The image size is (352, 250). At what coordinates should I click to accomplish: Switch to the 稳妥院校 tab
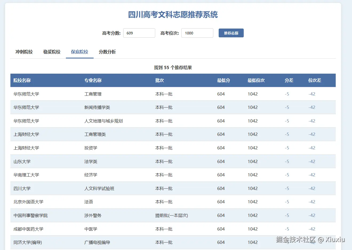point(52,52)
